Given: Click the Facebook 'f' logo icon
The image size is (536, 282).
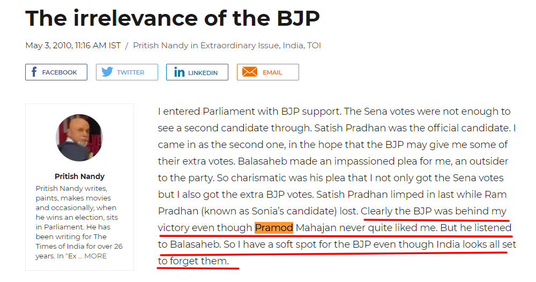Looking at the screenshot, I should click(34, 72).
